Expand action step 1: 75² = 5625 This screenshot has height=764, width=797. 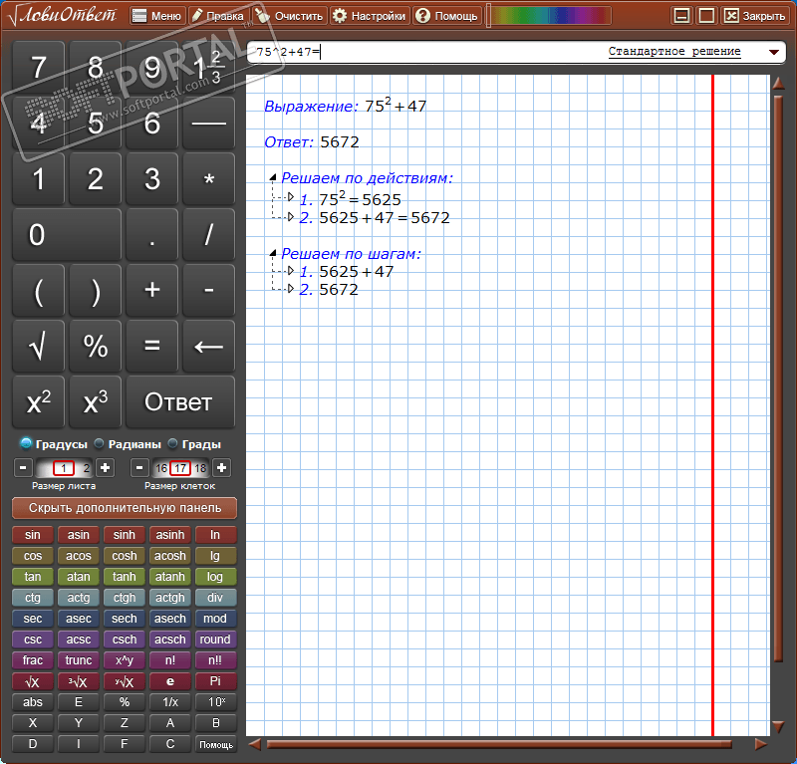(x=291, y=196)
